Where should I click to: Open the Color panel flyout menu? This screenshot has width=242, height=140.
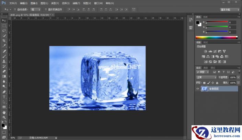[x=239, y=17]
